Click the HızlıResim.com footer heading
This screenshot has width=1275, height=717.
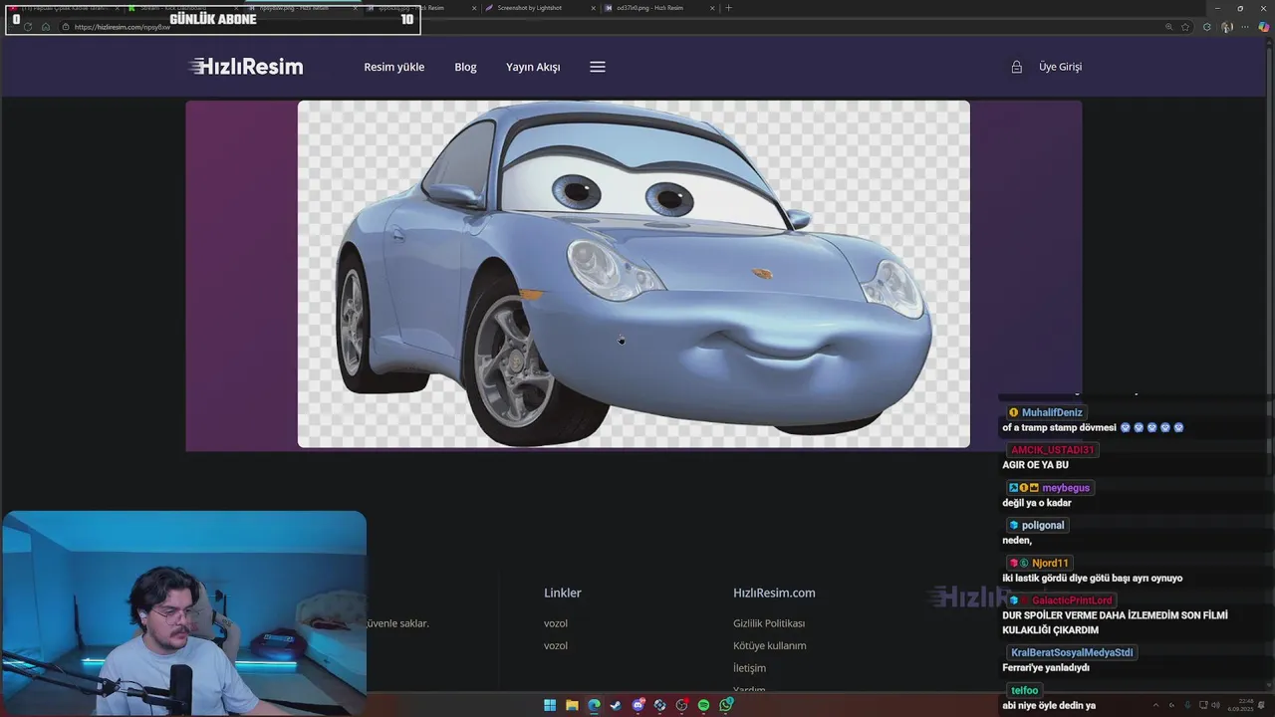[x=774, y=593]
